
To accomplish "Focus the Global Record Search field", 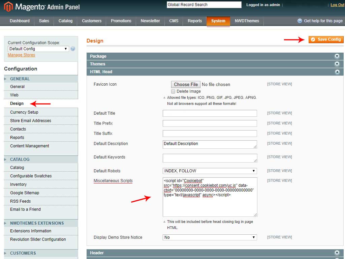I will click(x=204, y=5).
